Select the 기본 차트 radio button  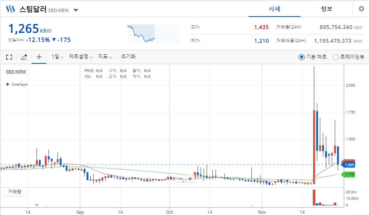pos(301,57)
